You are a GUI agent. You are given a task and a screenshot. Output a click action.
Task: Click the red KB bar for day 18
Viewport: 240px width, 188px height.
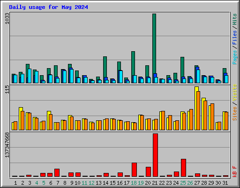click(134, 170)
